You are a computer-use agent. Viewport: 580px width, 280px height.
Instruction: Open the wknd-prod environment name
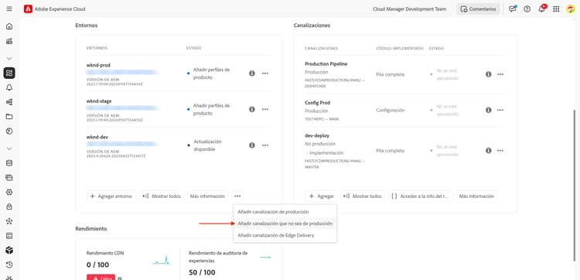pyautogui.click(x=98, y=65)
